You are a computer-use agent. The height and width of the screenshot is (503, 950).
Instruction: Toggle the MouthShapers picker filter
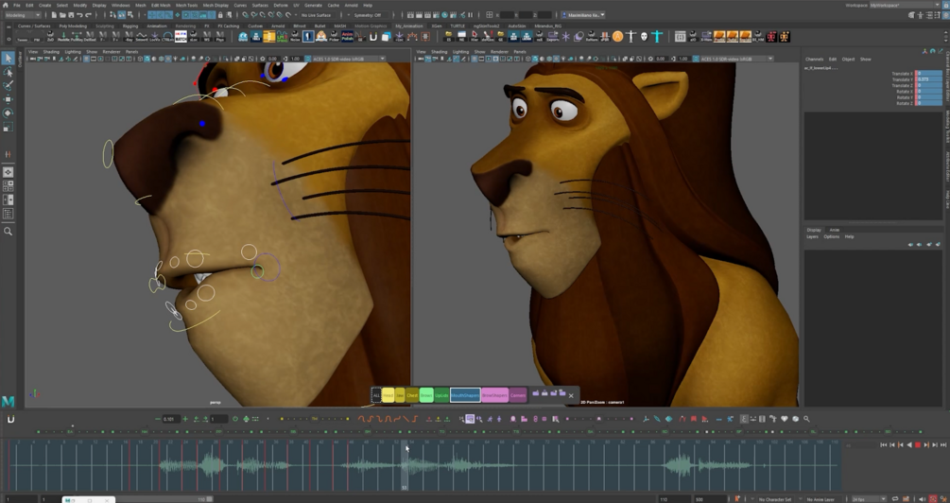point(465,395)
